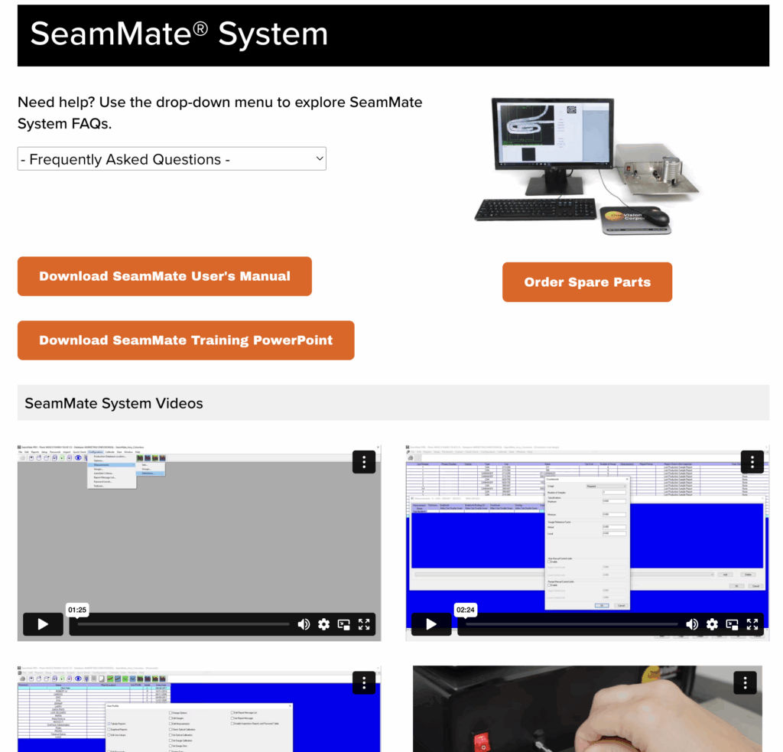This screenshot has width=783, height=752.
Task: Mute volume on the 02:24 video
Action: pyautogui.click(x=692, y=624)
